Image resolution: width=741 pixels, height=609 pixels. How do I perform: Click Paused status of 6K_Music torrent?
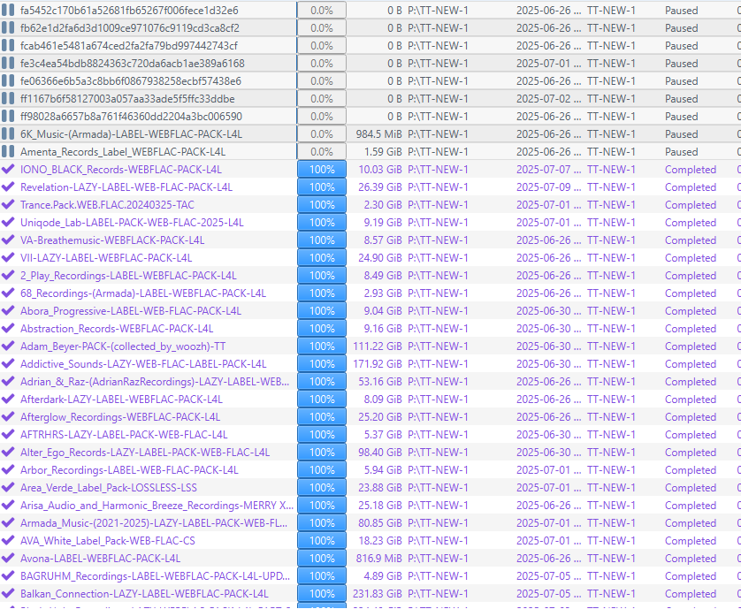[x=681, y=134]
